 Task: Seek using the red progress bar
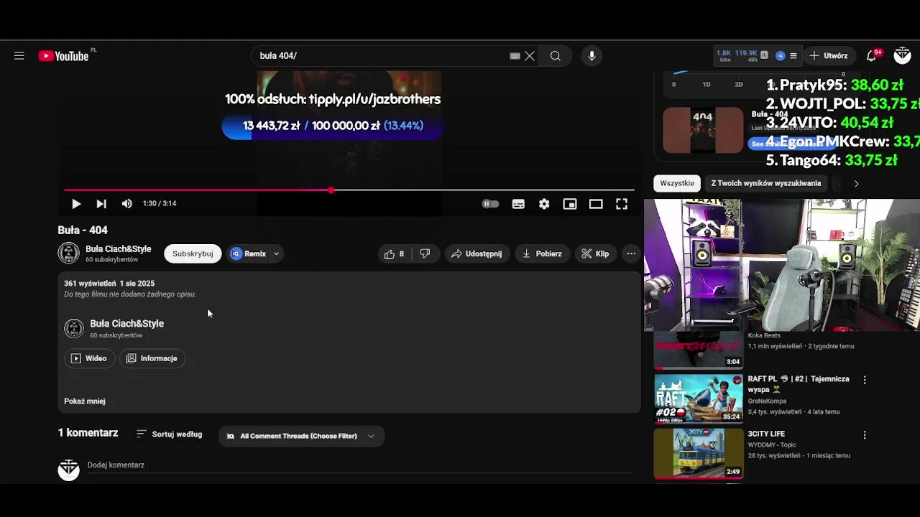coord(349,190)
